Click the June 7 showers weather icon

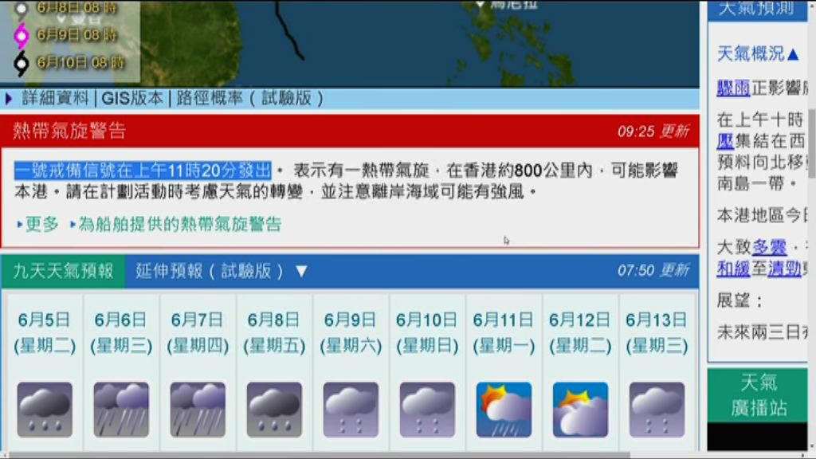[196, 409]
